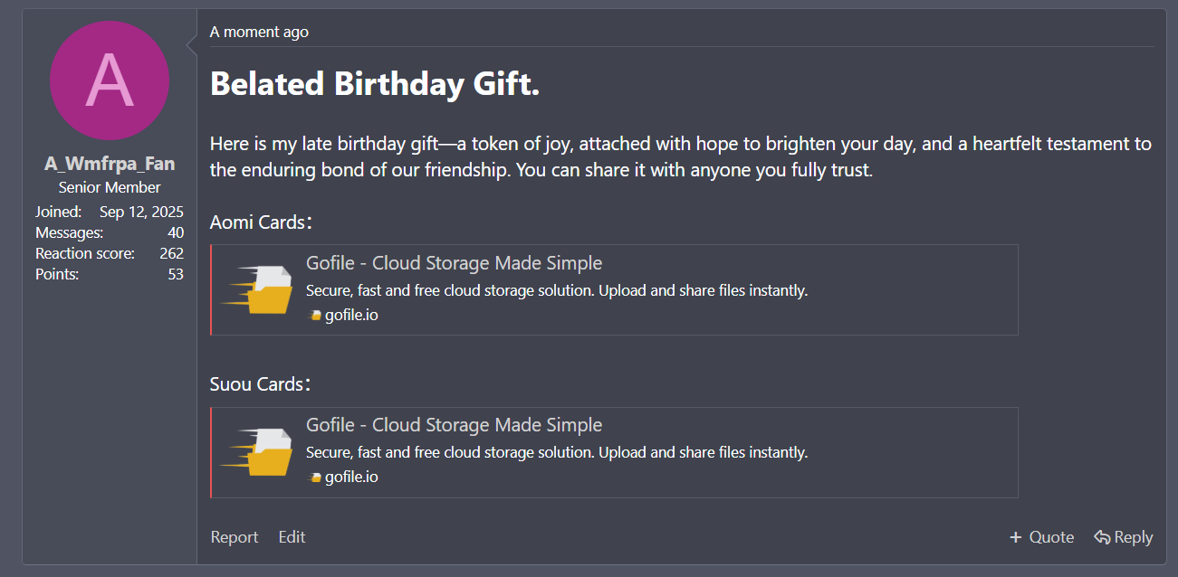The width and height of the screenshot is (1178, 577).
Task: Open the A_Wmfrpa_Fan user profile link
Action: (110, 165)
